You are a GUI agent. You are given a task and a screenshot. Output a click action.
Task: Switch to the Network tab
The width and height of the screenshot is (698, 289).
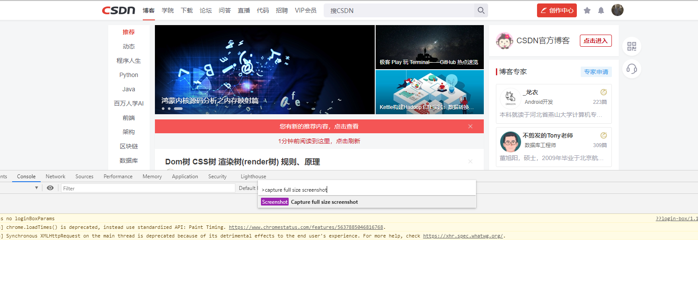point(55,177)
